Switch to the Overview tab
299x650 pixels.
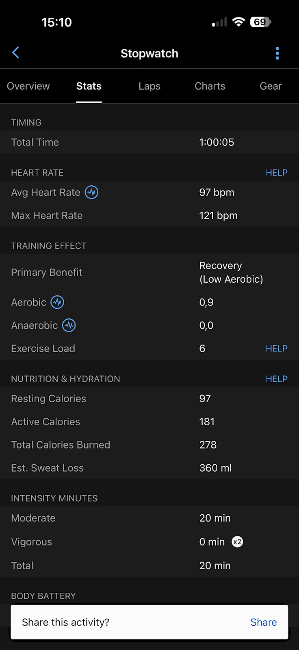tap(28, 86)
